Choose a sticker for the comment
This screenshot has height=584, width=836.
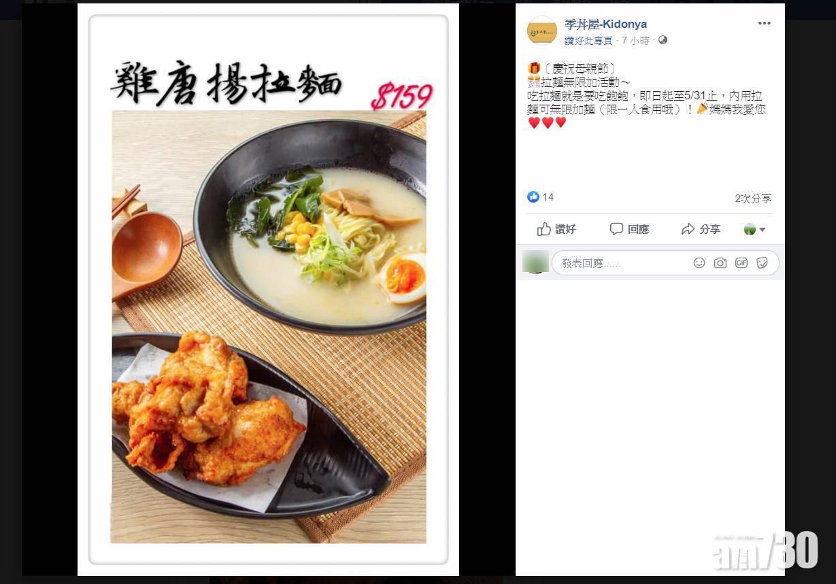click(x=763, y=263)
